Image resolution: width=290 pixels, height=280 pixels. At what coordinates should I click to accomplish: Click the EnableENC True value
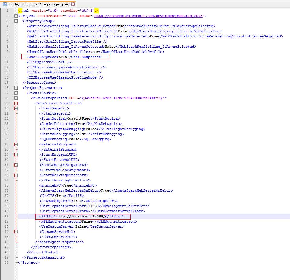[x=67, y=185]
